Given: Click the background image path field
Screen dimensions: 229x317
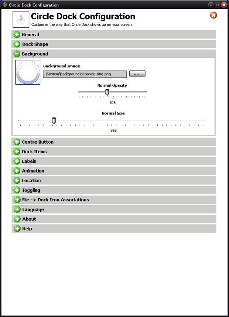Looking at the screenshot, I should 85,74.
